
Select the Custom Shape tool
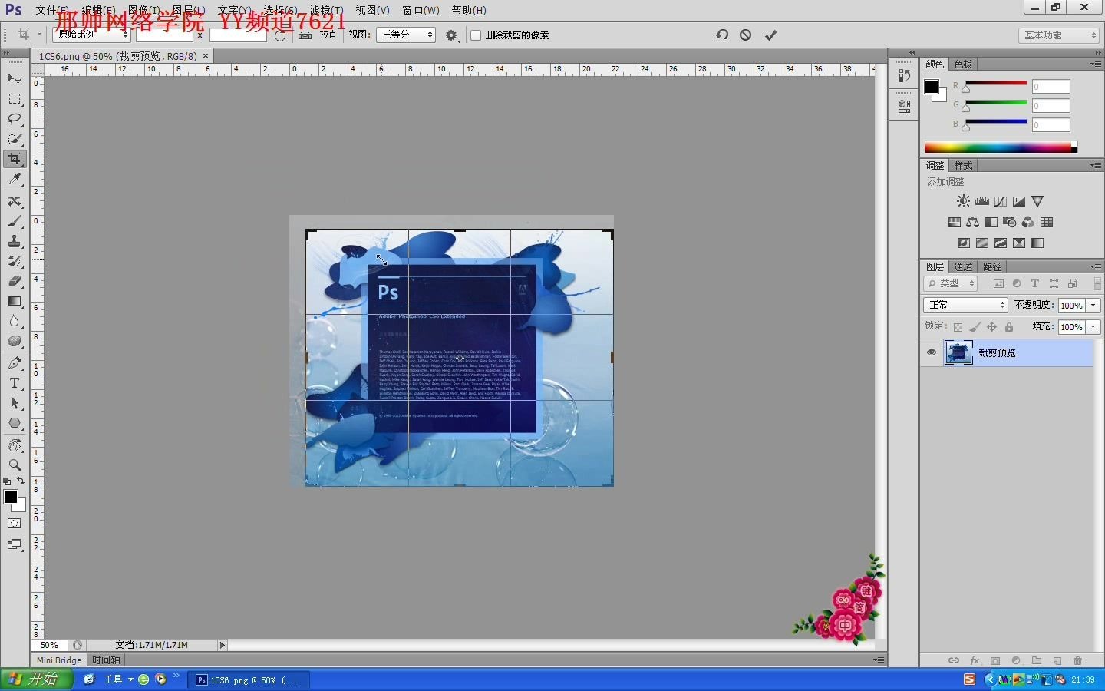point(15,423)
